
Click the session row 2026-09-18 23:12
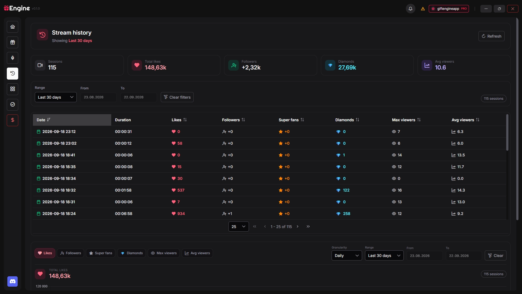269,132
